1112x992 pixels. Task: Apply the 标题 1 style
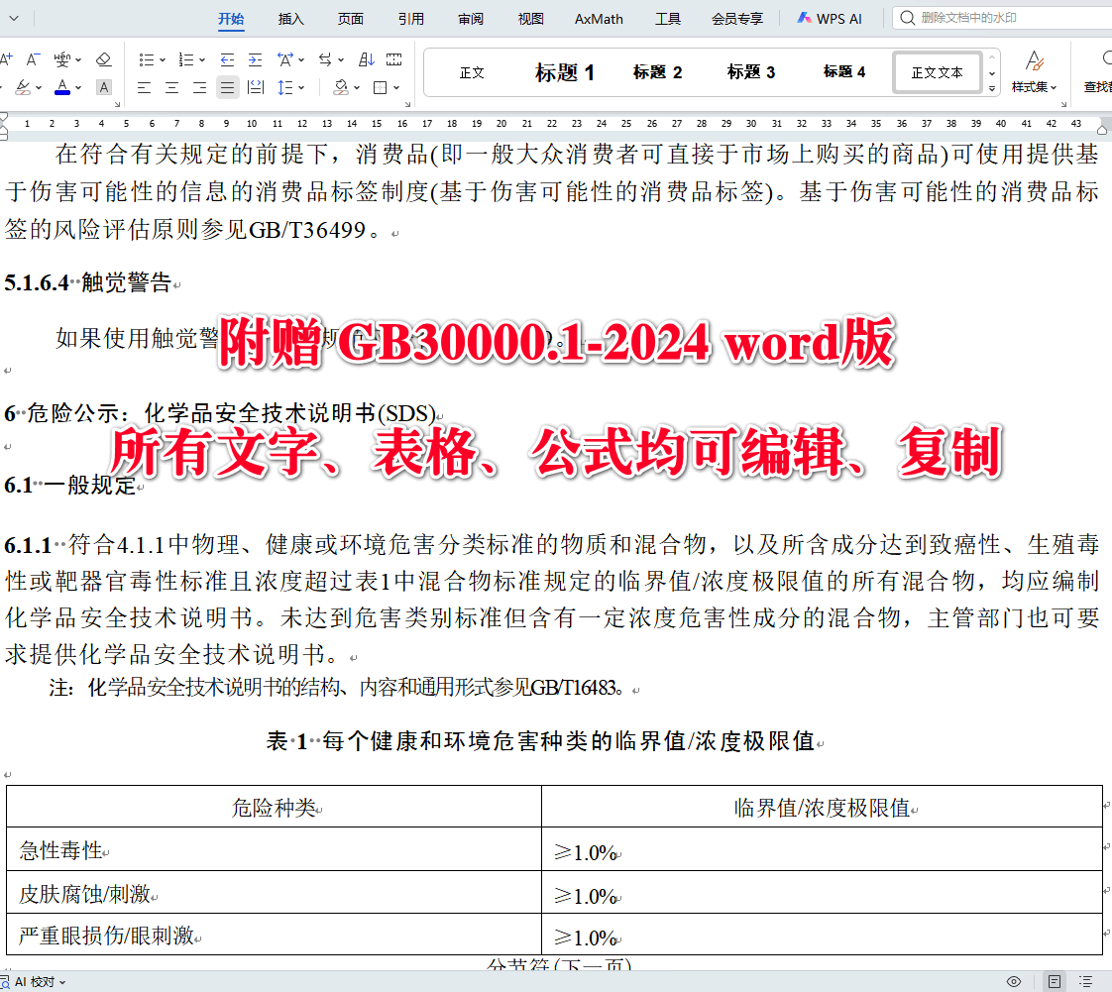point(563,71)
